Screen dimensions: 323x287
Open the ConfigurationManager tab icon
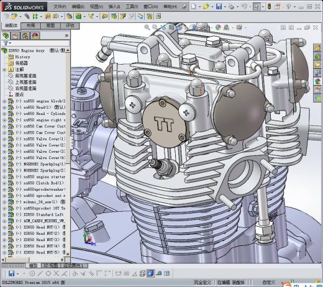pyautogui.click(x=25, y=36)
